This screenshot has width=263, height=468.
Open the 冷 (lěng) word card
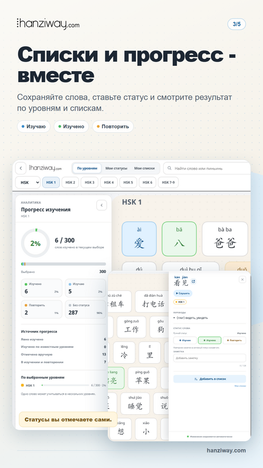point(124,353)
